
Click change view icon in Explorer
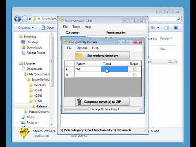pos(153,28)
